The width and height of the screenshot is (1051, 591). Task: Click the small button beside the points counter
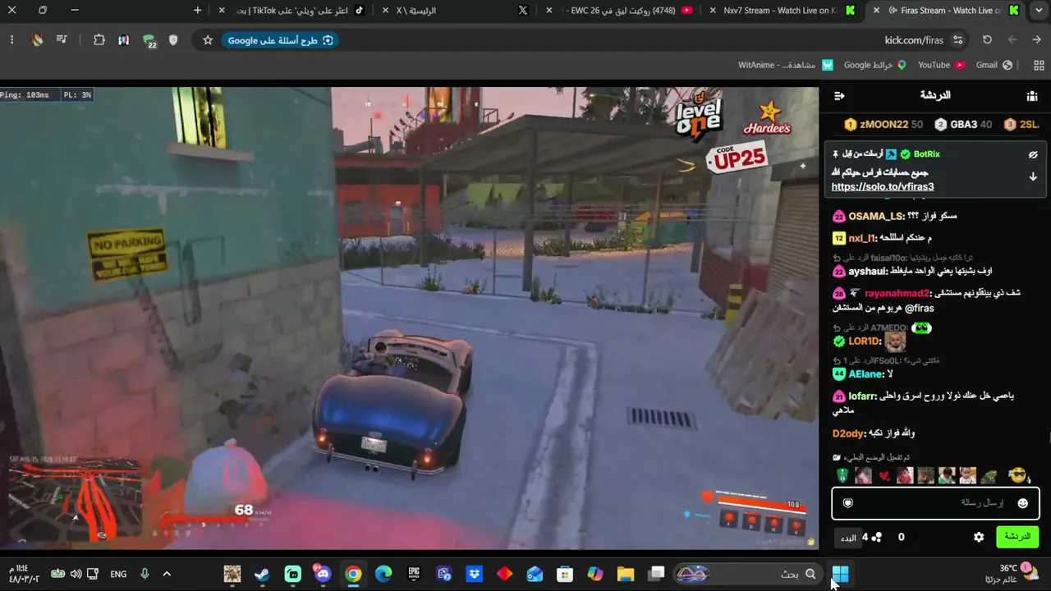(848, 538)
